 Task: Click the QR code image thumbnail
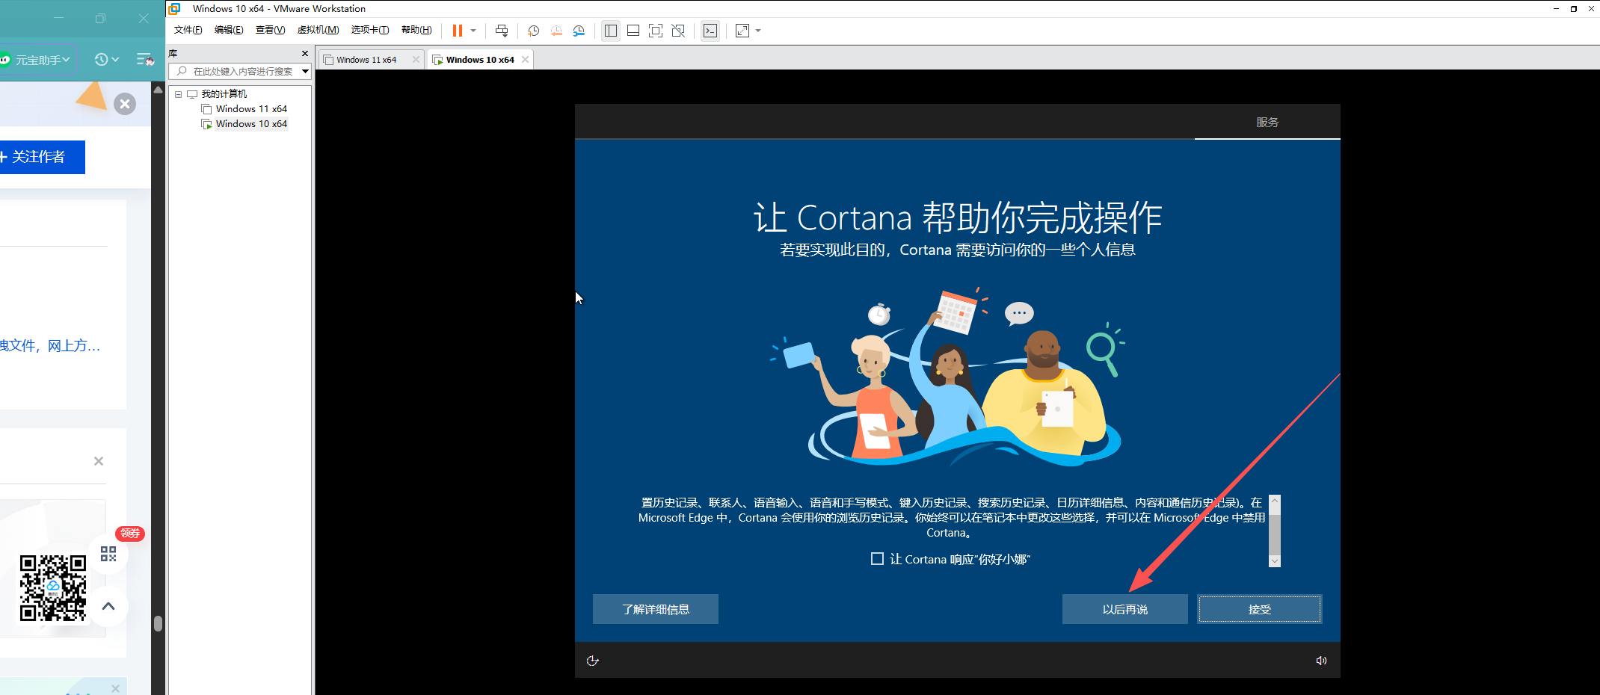[52, 587]
